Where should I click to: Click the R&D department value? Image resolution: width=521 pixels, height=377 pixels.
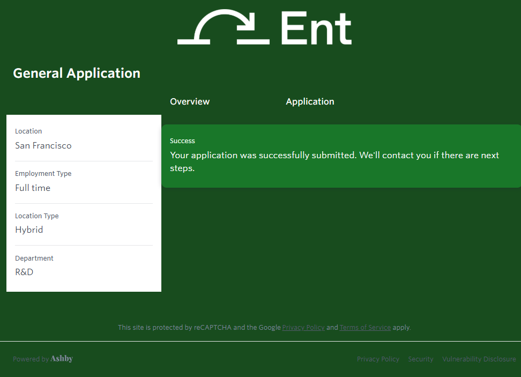coord(24,272)
